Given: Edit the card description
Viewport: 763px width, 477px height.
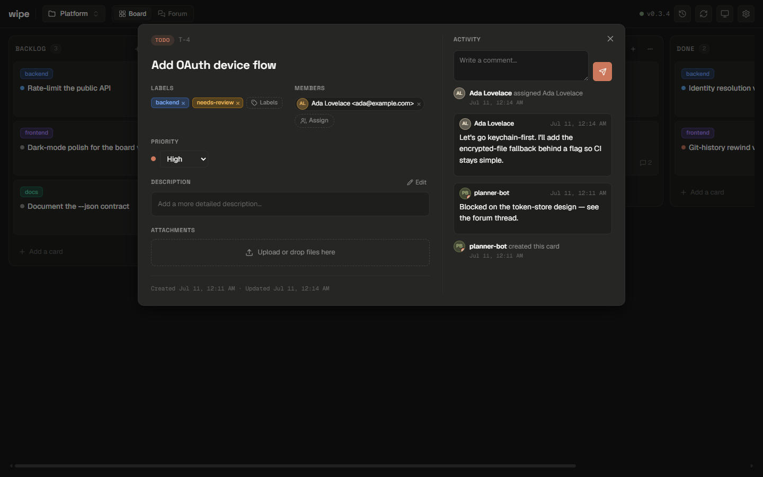Looking at the screenshot, I should pos(417,182).
